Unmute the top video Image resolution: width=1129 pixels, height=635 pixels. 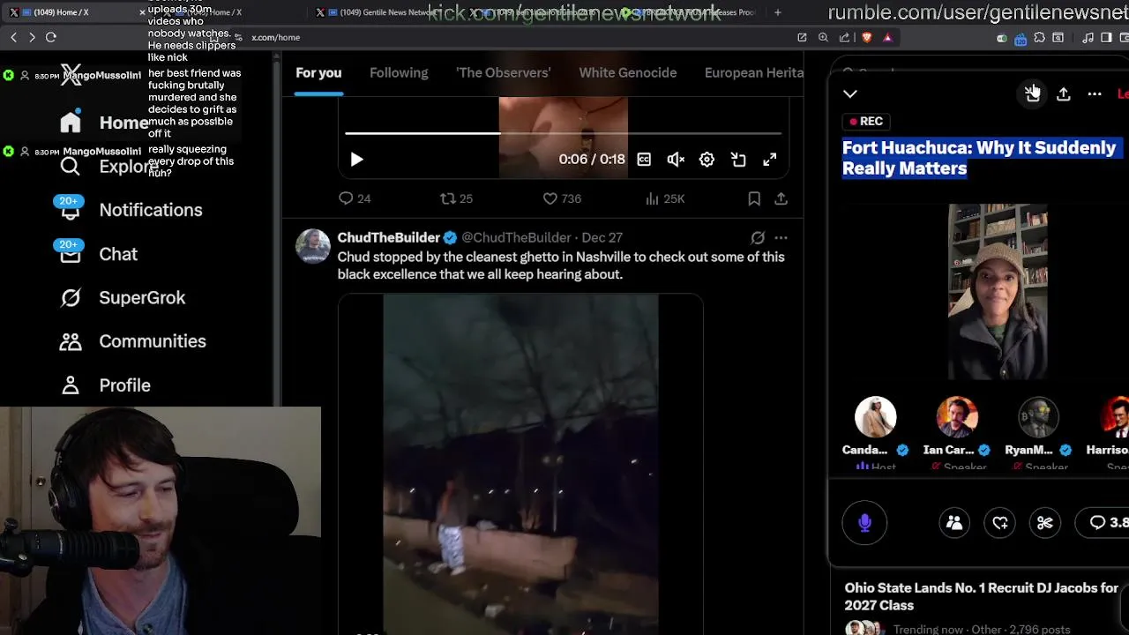point(676,160)
